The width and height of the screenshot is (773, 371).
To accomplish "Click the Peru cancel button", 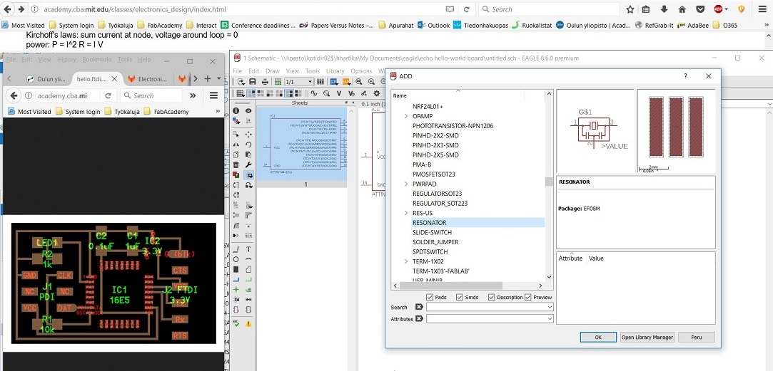I will 696,337.
